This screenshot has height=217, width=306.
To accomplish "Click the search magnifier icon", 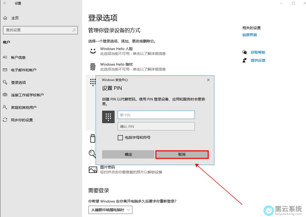I will 74,30.
